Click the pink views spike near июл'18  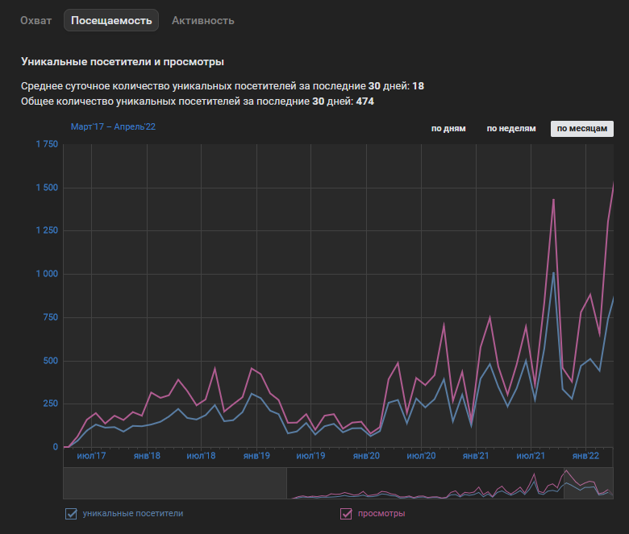click(x=215, y=368)
